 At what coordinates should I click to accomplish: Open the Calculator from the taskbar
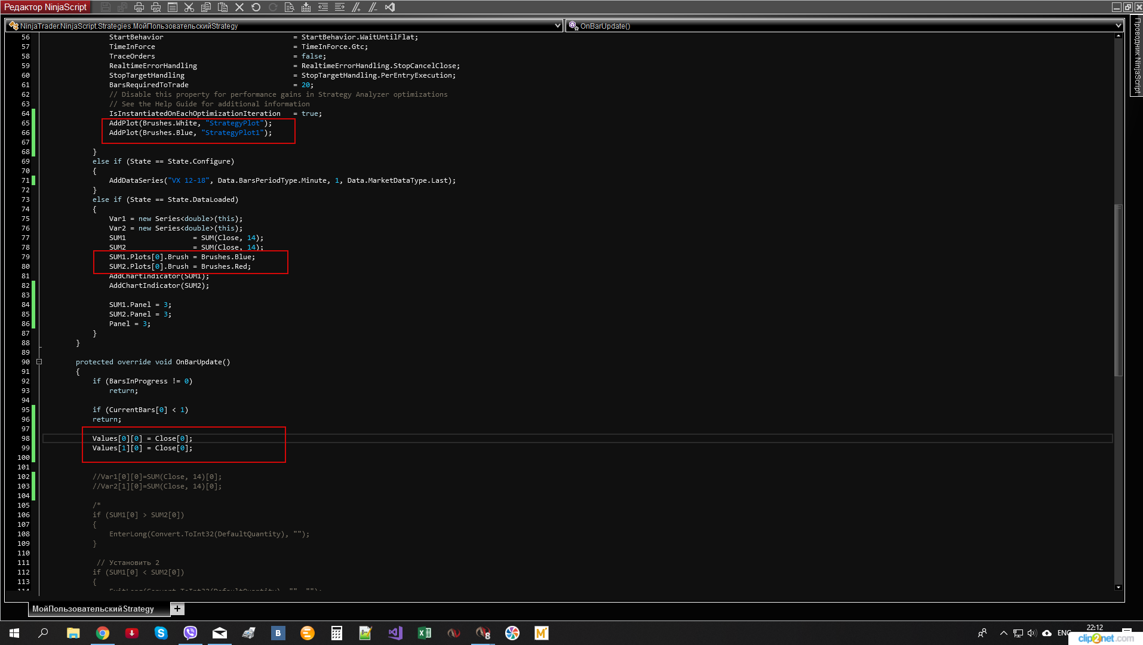337,633
